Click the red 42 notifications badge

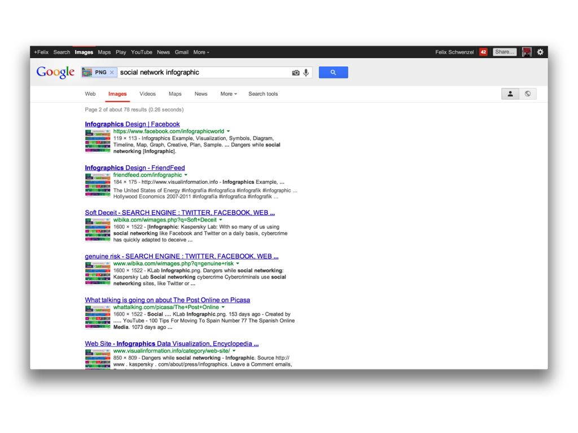point(483,52)
